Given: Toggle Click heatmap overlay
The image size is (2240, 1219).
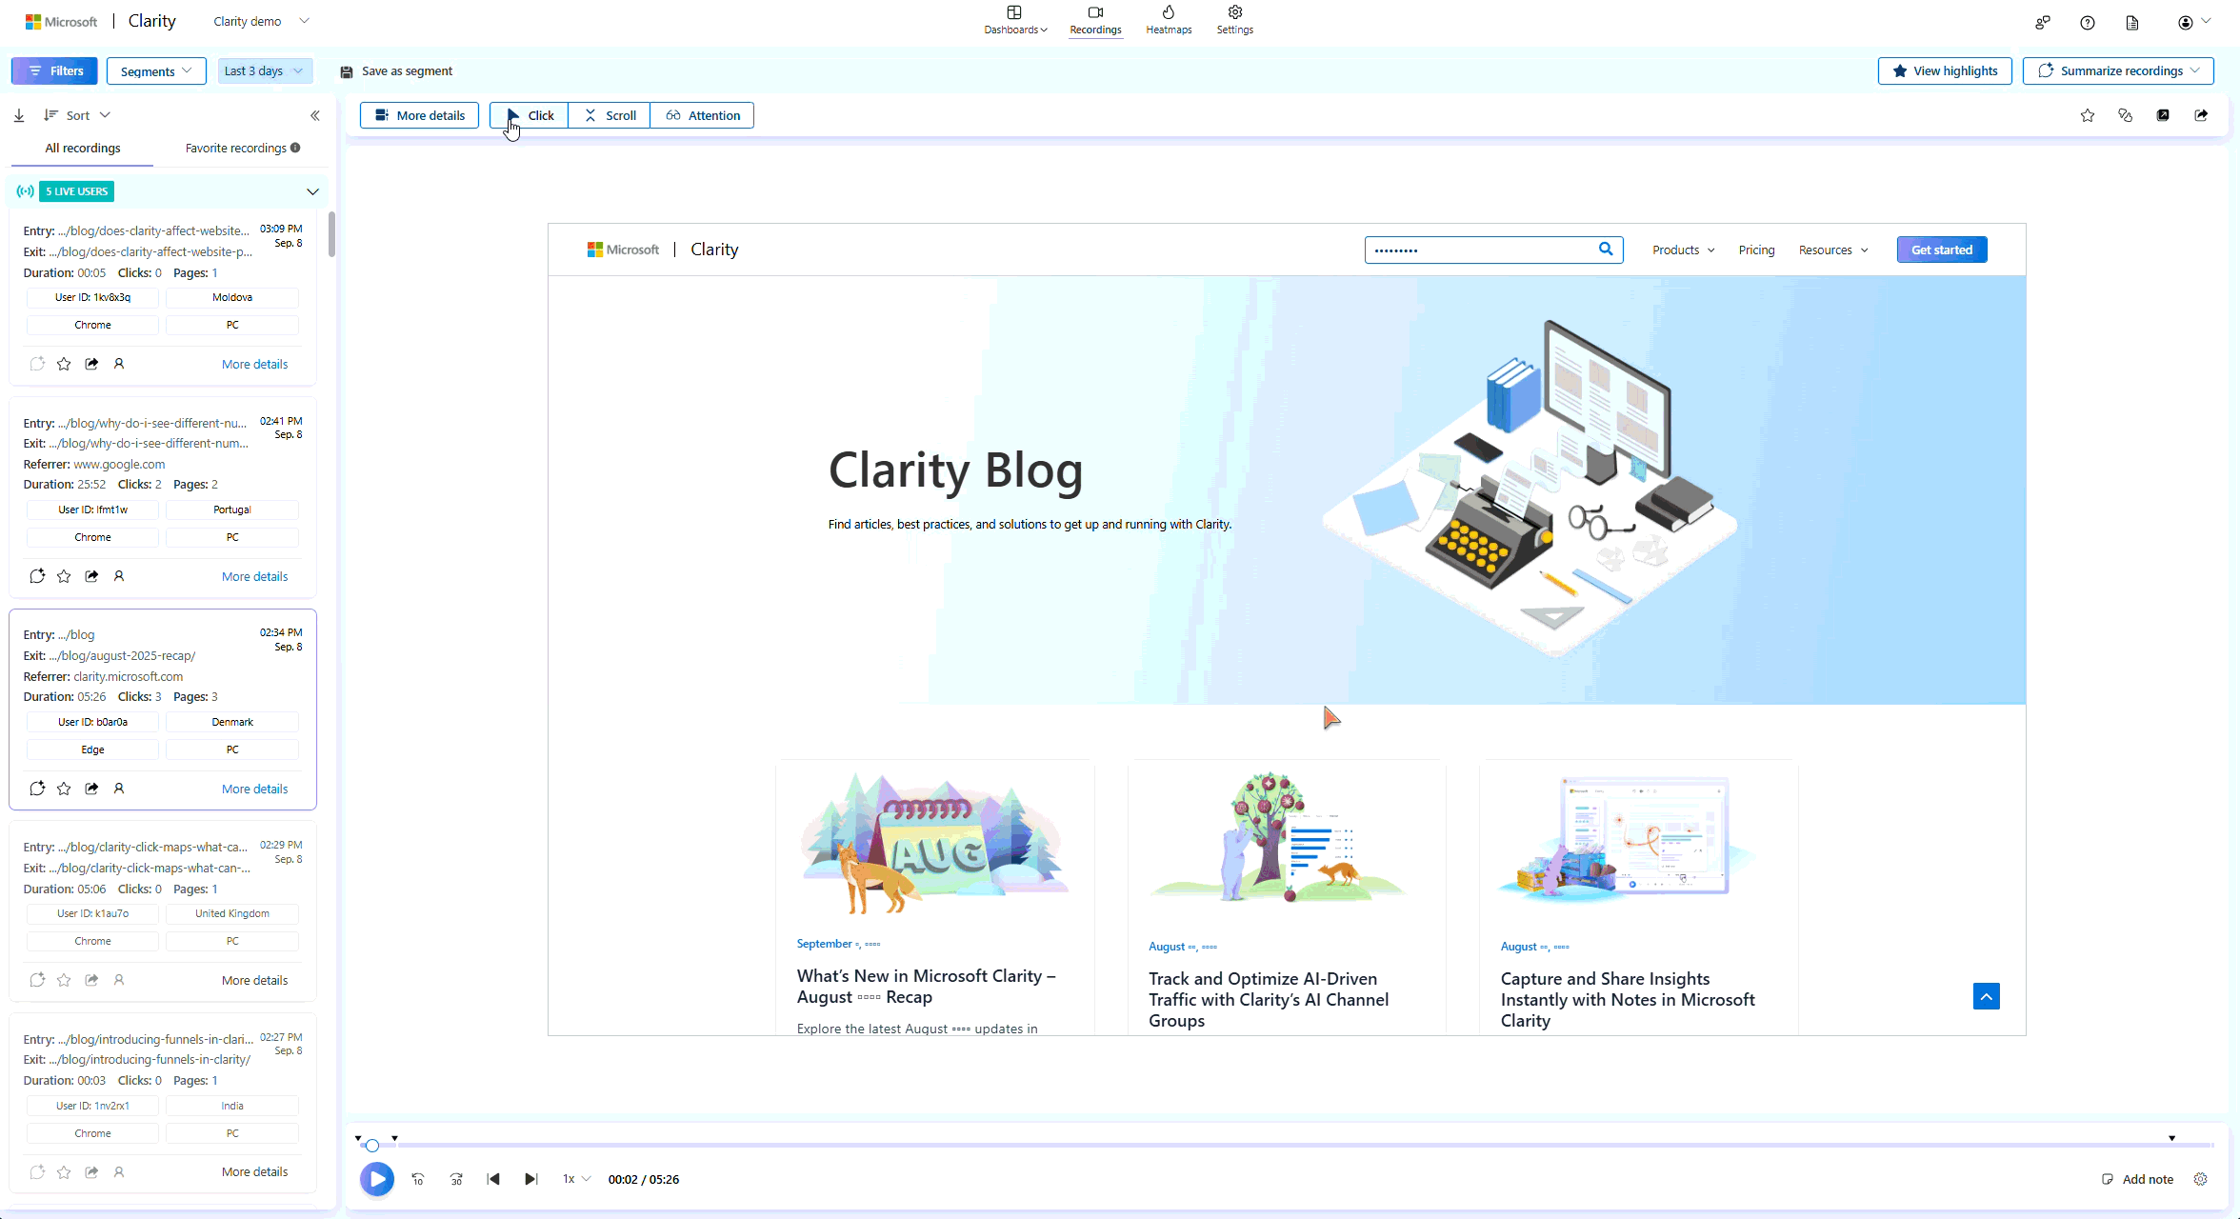Looking at the screenshot, I should tap(530, 115).
